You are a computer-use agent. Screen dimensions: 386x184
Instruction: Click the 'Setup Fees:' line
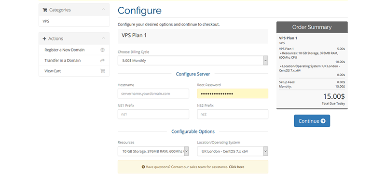pyautogui.click(x=312, y=82)
